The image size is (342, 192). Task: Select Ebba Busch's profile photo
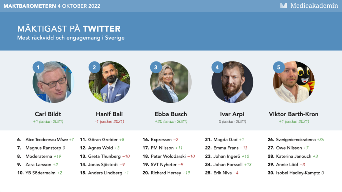tap(171, 82)
